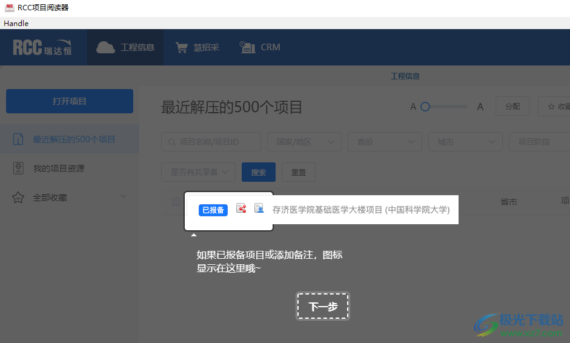Click the 工程信息 breadcrumb heading

click(x=405, y=76)
